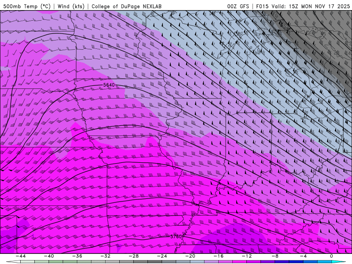Image resolution: width=352 pixels, height=264 pixels.
Task: Click the -36 color bar label
Action: click(x=77, y=256)
